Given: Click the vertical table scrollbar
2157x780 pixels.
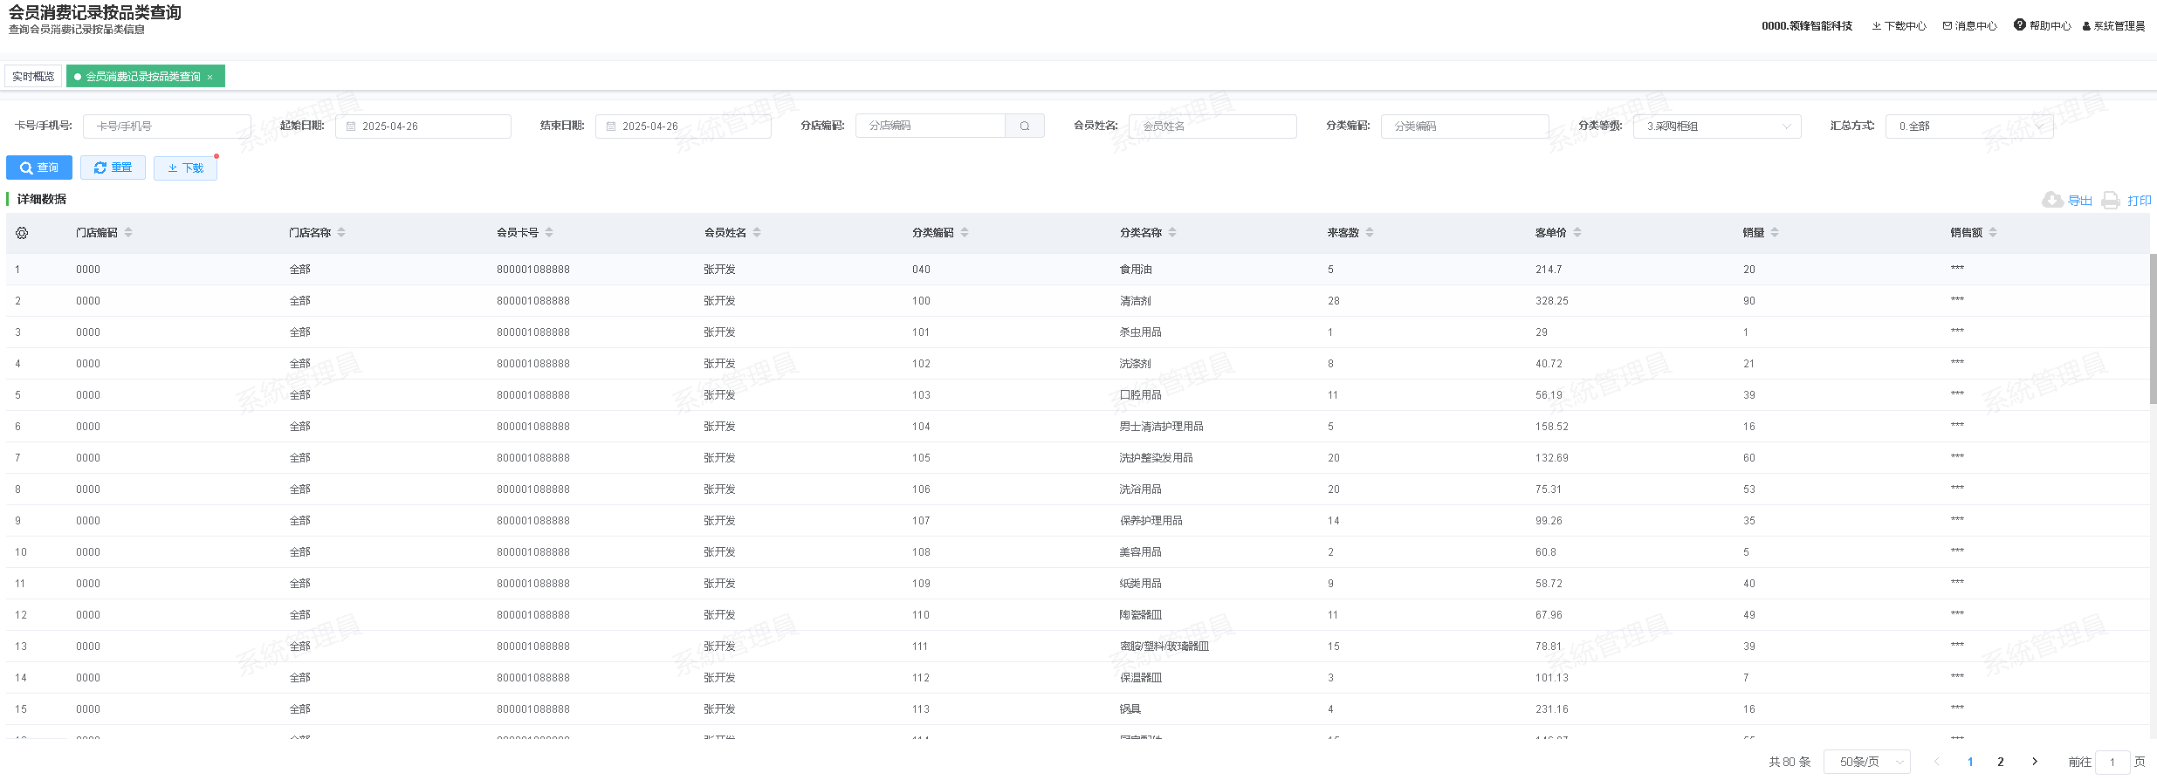Looking at the screenshot, I should click(2153, 332).
